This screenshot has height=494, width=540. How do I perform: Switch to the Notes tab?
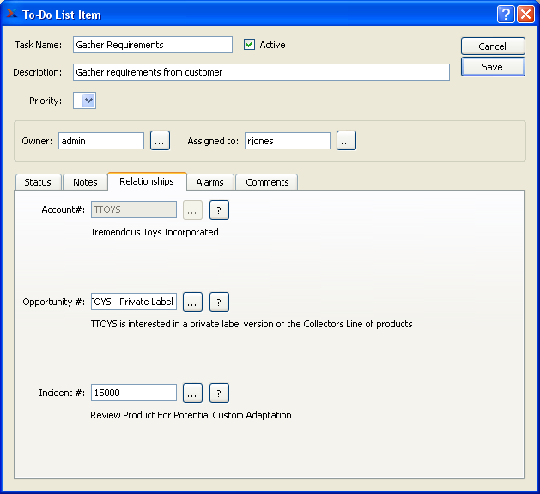point(85,182)
